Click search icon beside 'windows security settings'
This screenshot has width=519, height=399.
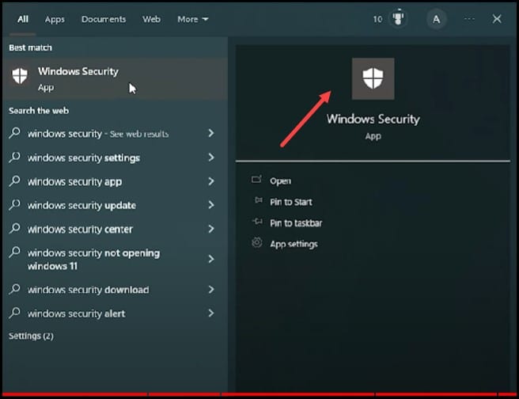14,158
